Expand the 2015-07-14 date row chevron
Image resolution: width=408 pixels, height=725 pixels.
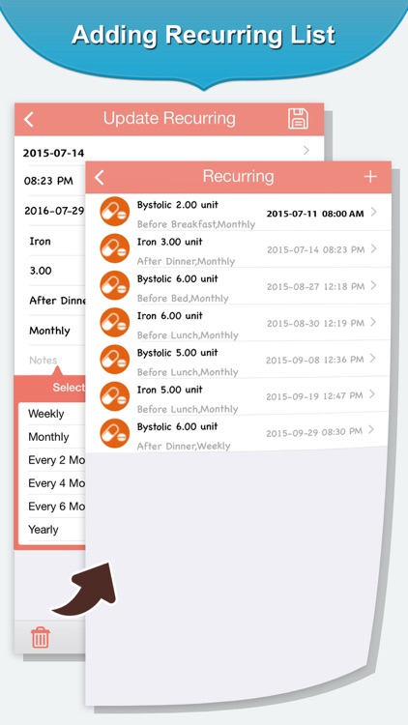306,150
